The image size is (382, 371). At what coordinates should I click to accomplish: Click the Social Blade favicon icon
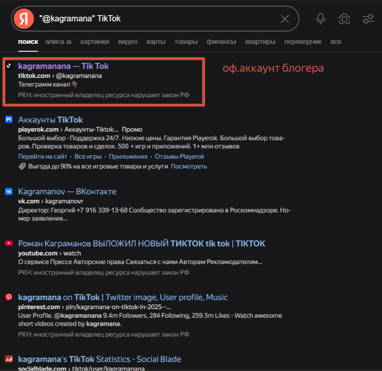tap(9, 359)
